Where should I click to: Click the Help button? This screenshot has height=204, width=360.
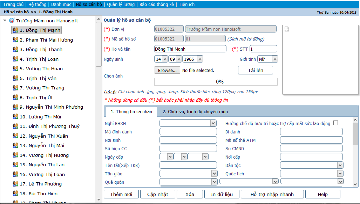(x=322, y=194)
